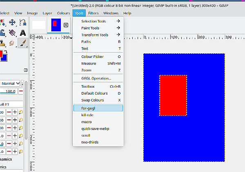Open the Windows menu
Viewport: 245px width, 172px height.
pos(111,13)
